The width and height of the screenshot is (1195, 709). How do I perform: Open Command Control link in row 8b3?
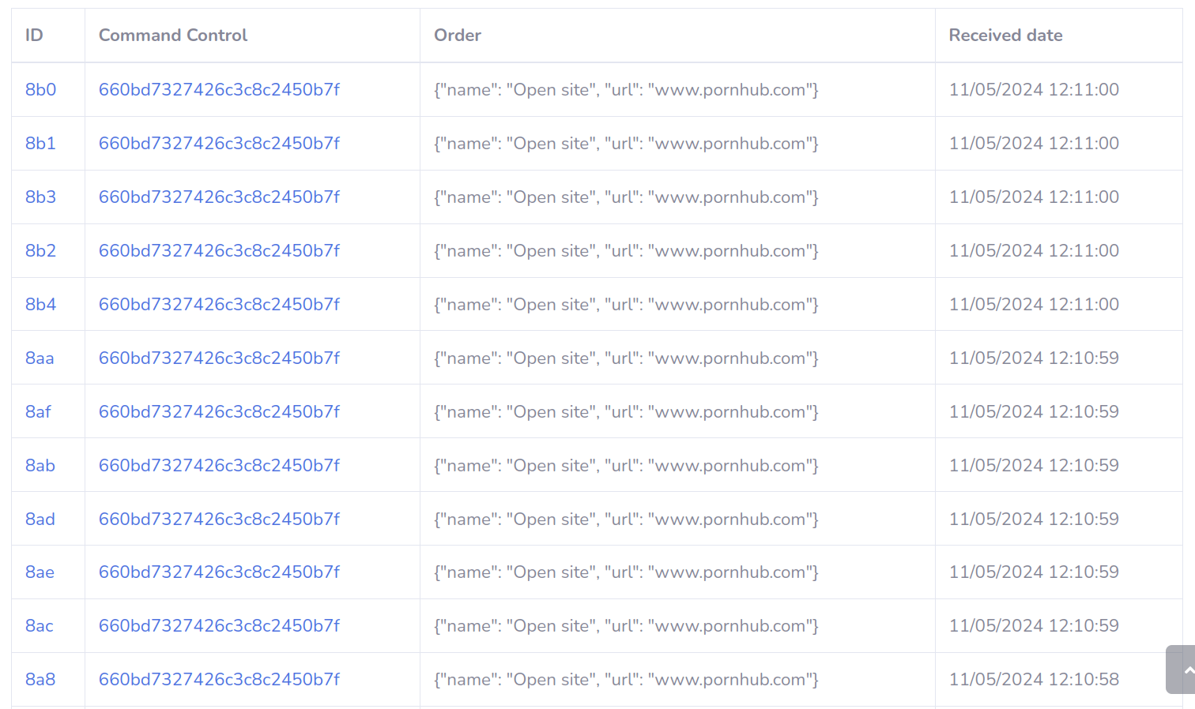(x=219, y=197)
